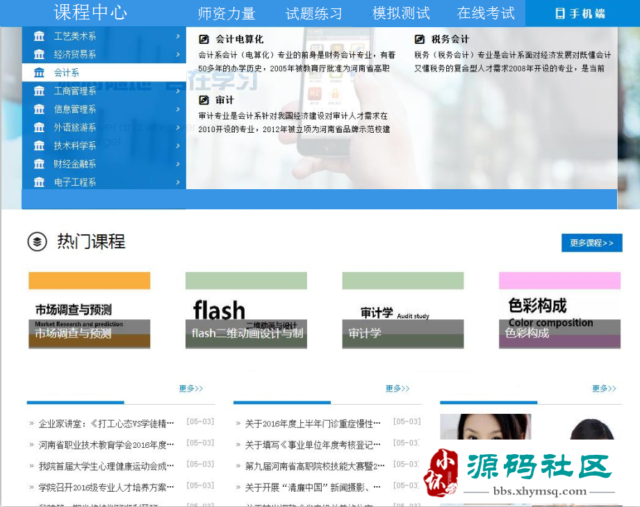Click the edit icon beside 税务会计
This screenshot has width=640, height=507.
coord(420,39)
